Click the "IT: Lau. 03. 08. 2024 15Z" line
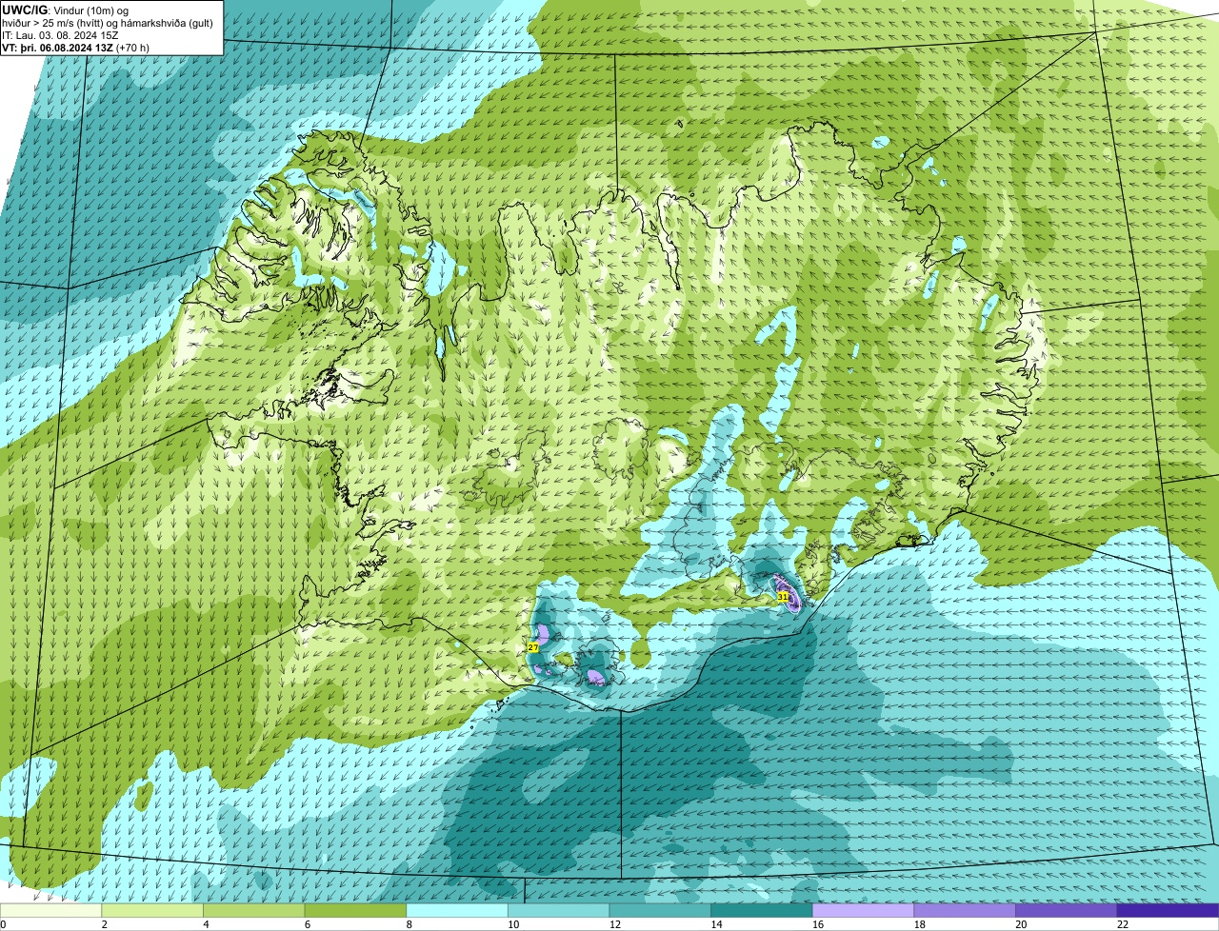 60,34
